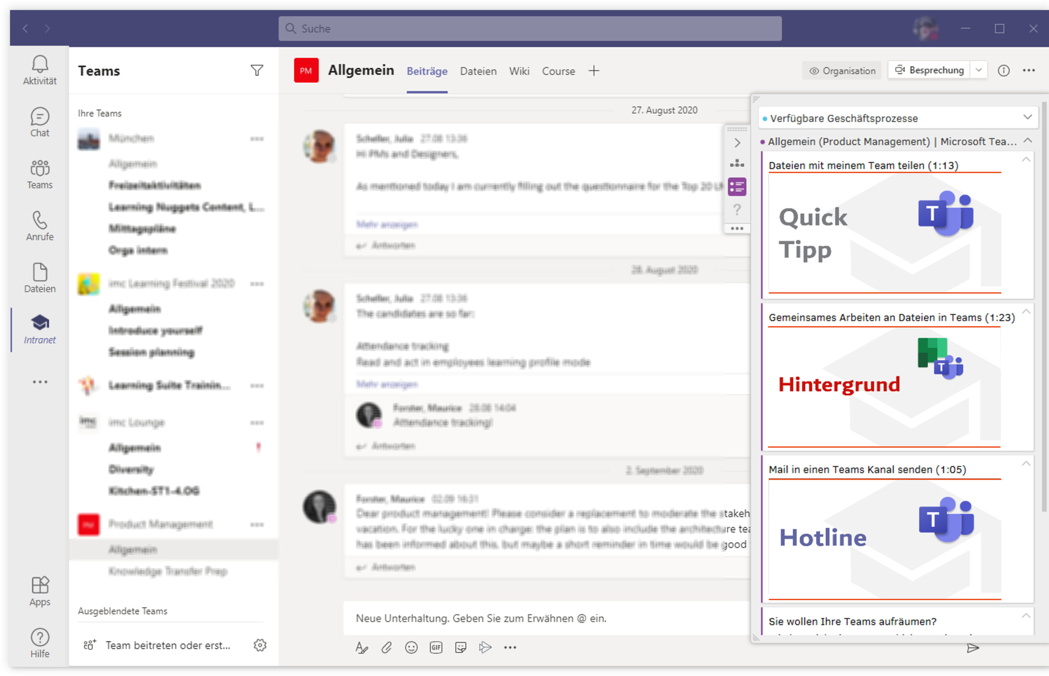The height and width of the screenshot is (676, 1049).
Task: Open ellipsis at bottom of panel strip
Action: click(737, 228)
